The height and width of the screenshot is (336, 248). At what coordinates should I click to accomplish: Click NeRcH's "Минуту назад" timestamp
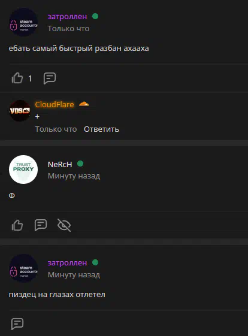pos(74,176)
